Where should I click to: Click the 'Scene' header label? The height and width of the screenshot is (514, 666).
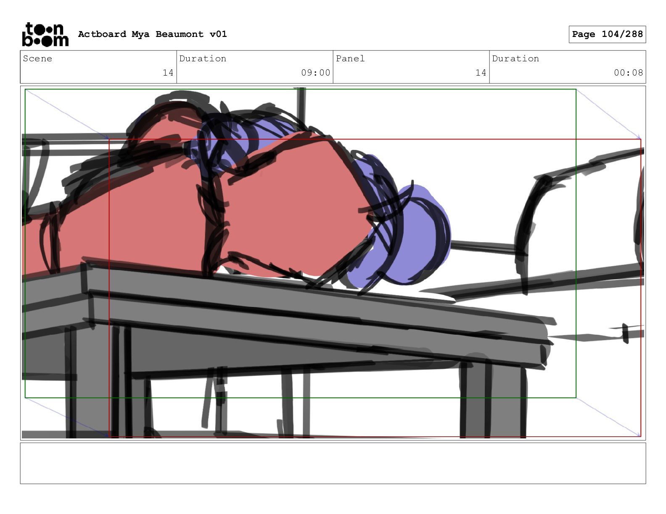click(x=37, y=58)
